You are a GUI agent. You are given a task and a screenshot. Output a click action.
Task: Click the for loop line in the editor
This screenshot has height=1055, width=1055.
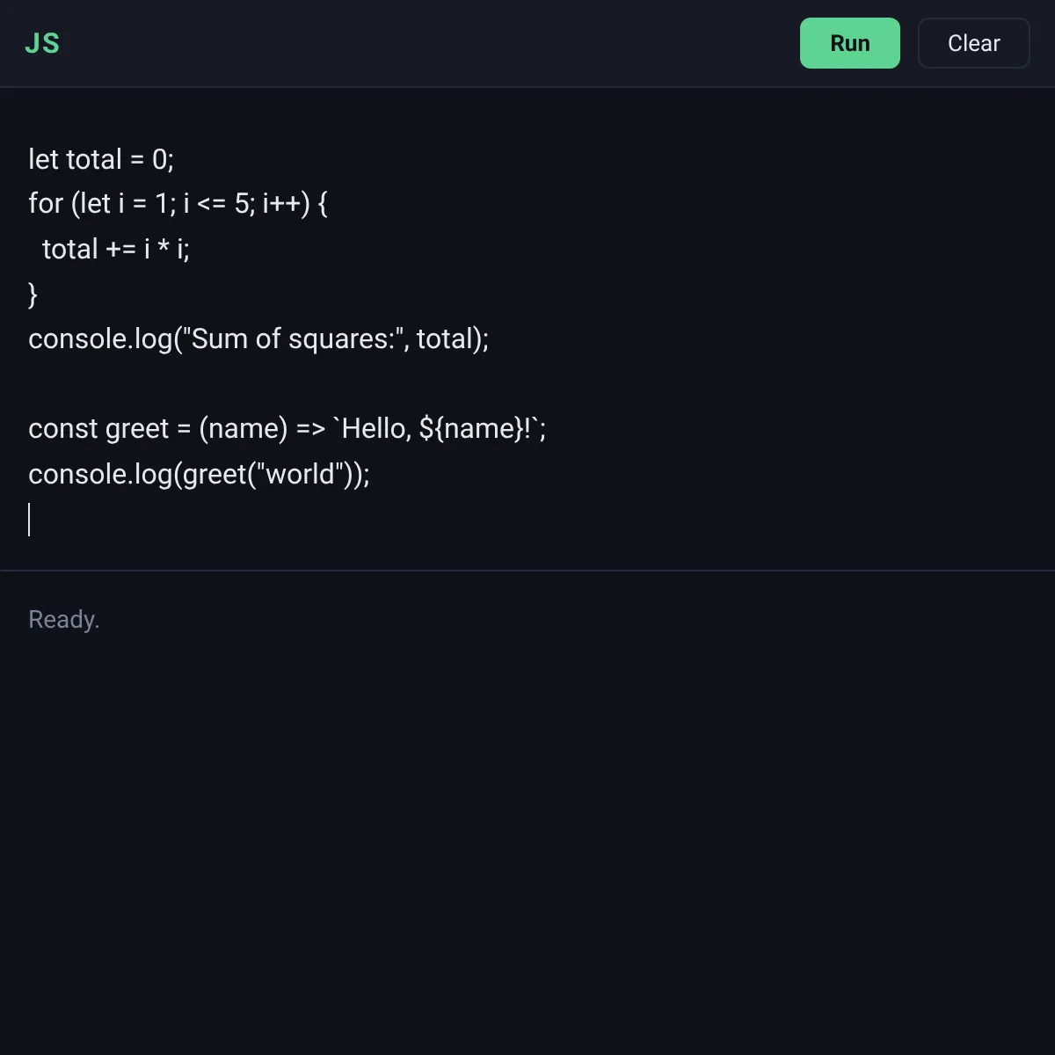tap(178, 204)
